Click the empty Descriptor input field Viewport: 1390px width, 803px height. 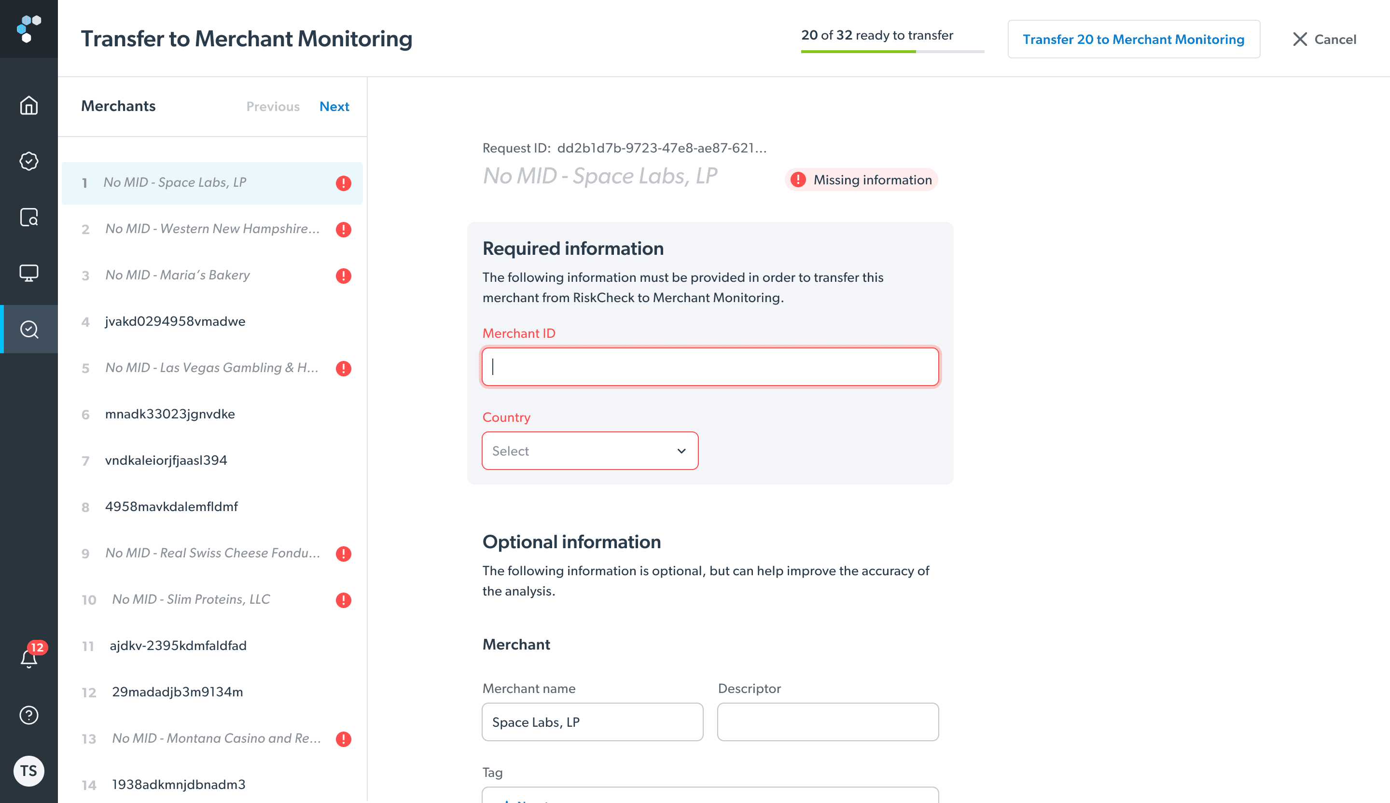pyautogui.click(x=827, y=722)
